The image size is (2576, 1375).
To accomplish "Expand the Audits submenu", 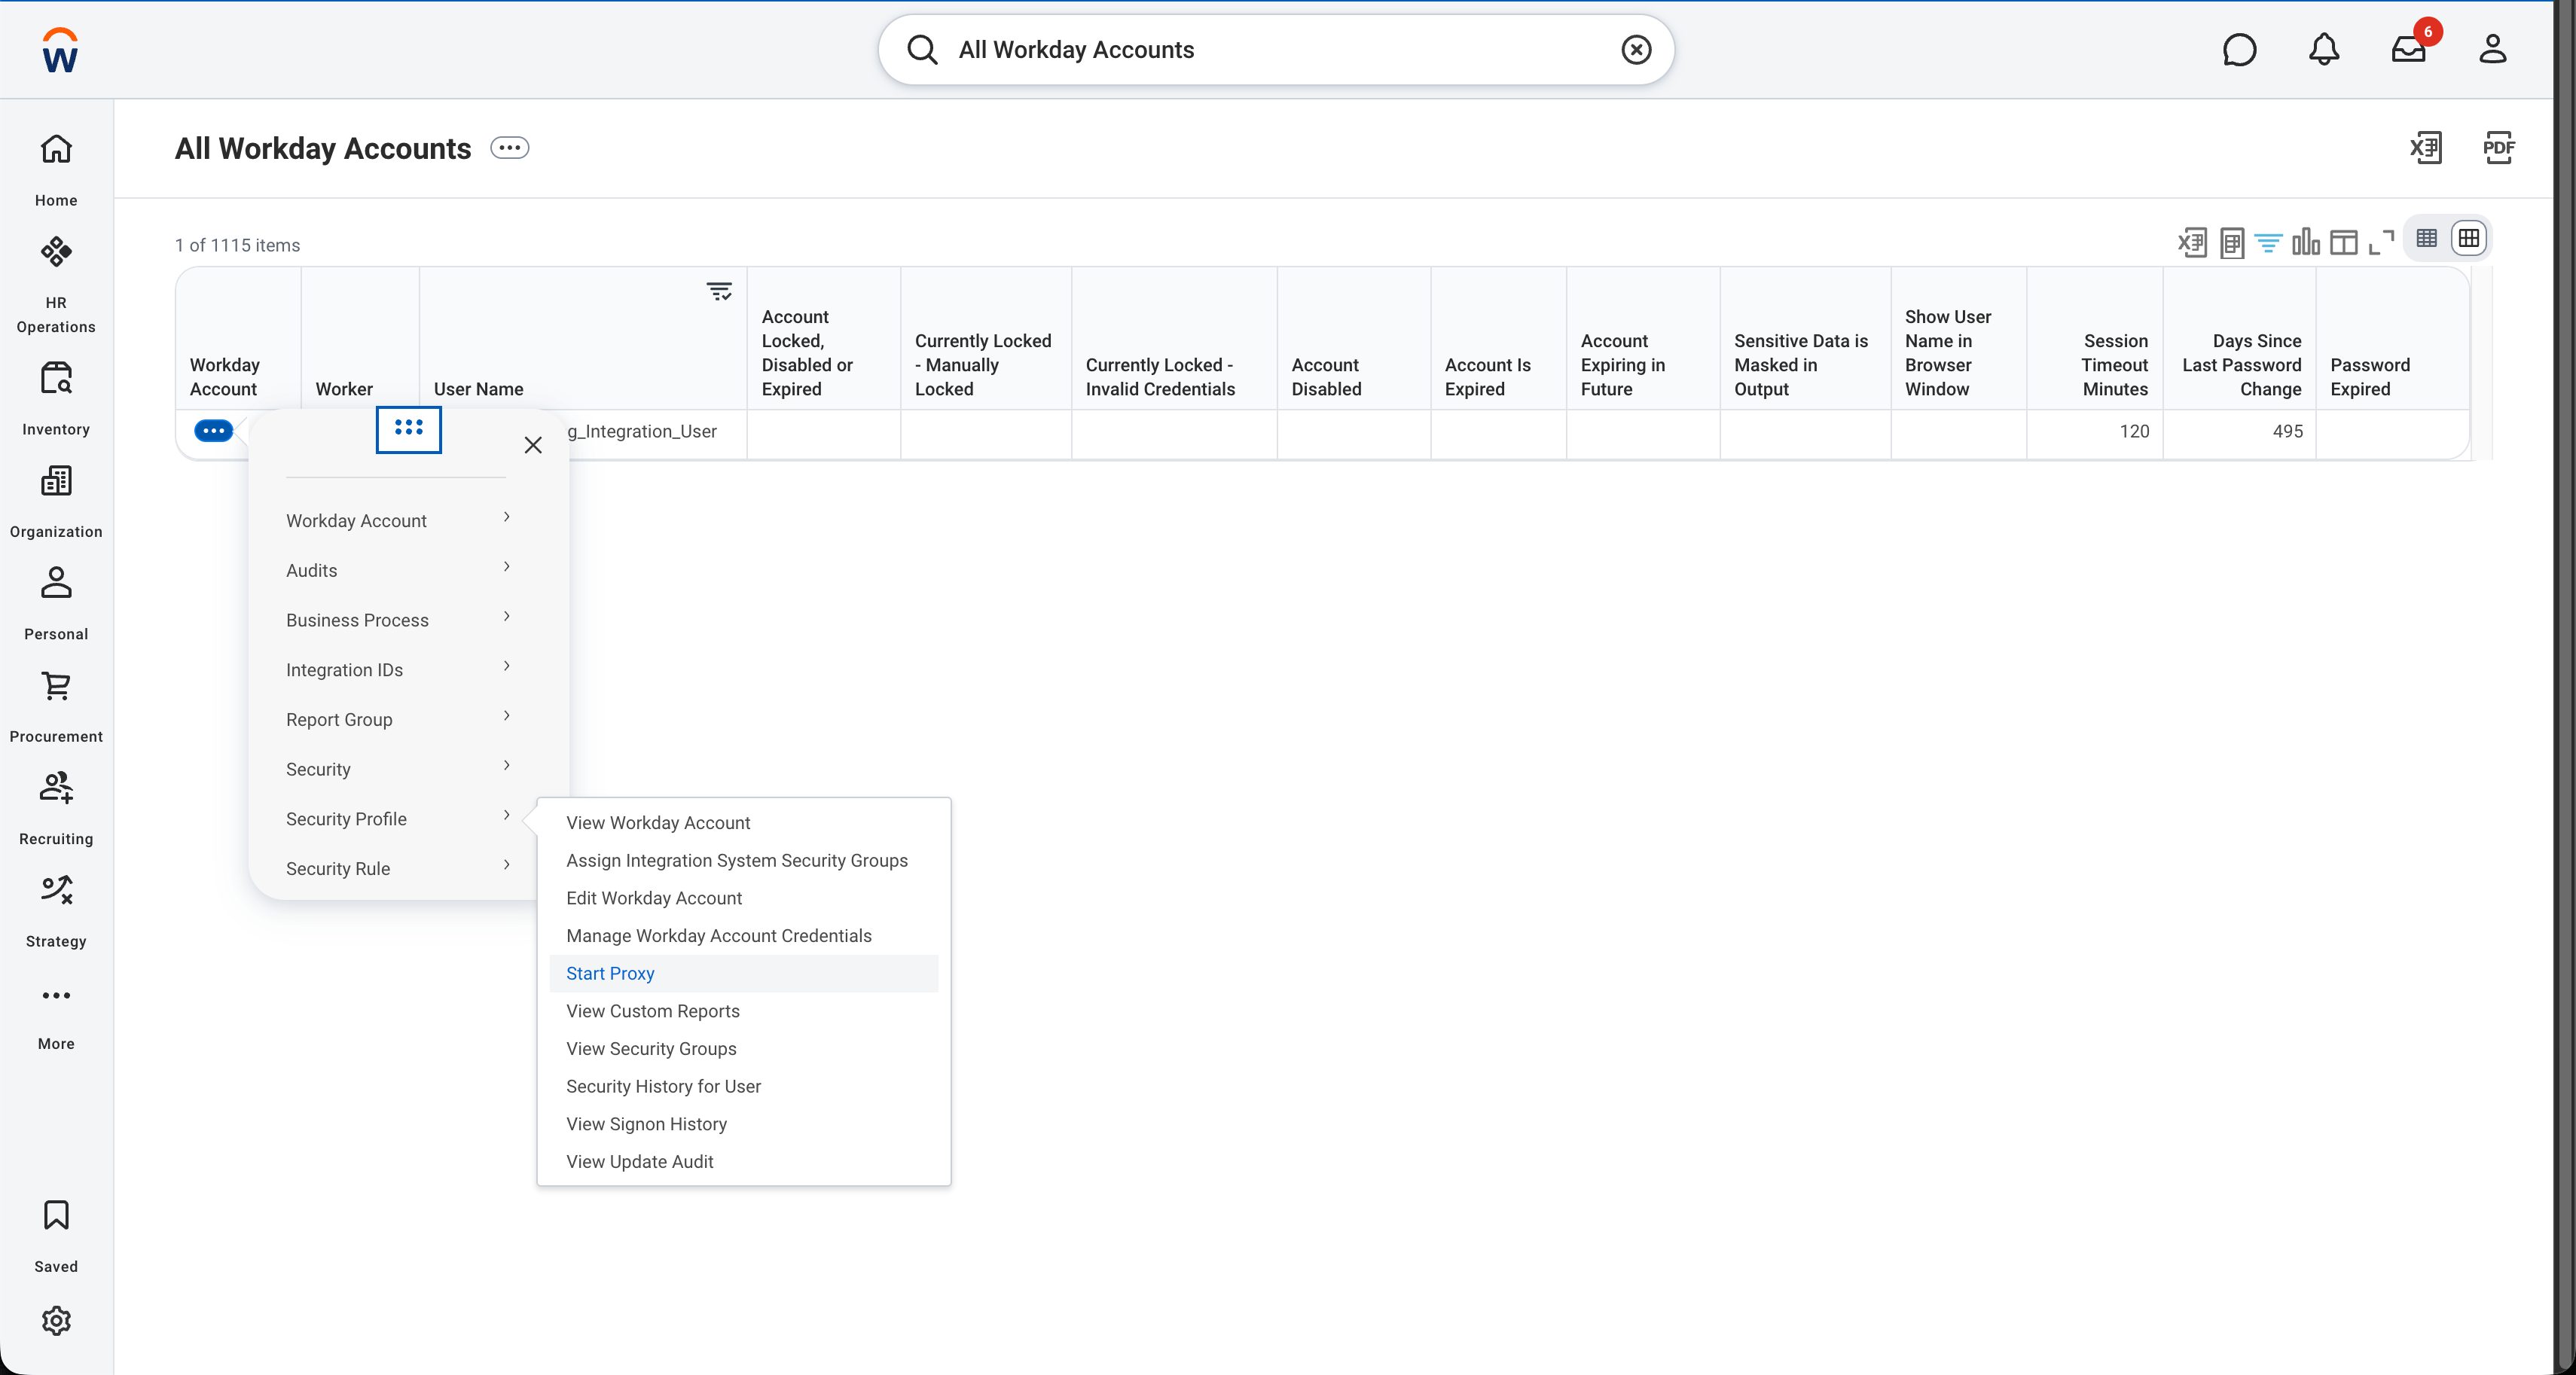I will tap(398, 570).
